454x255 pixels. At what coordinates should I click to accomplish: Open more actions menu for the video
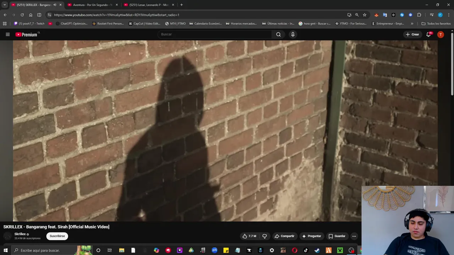click(x=354, y=236)
